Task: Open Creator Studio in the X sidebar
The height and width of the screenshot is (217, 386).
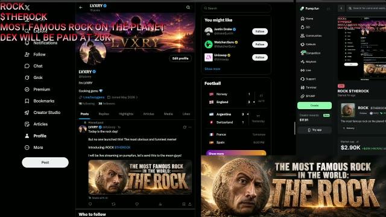Action: tap(43, 113)
